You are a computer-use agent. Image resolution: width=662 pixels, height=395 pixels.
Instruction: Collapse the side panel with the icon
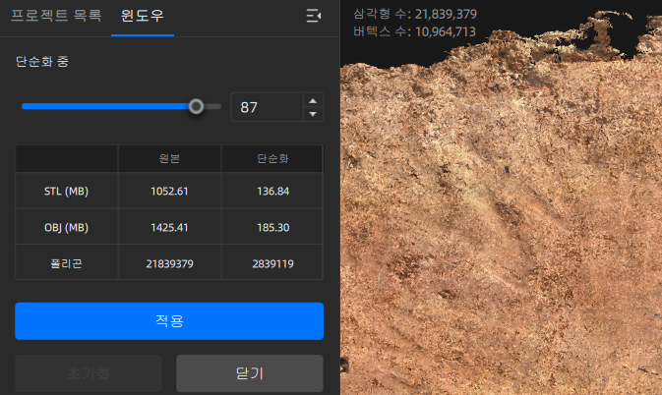coord(313,16)
